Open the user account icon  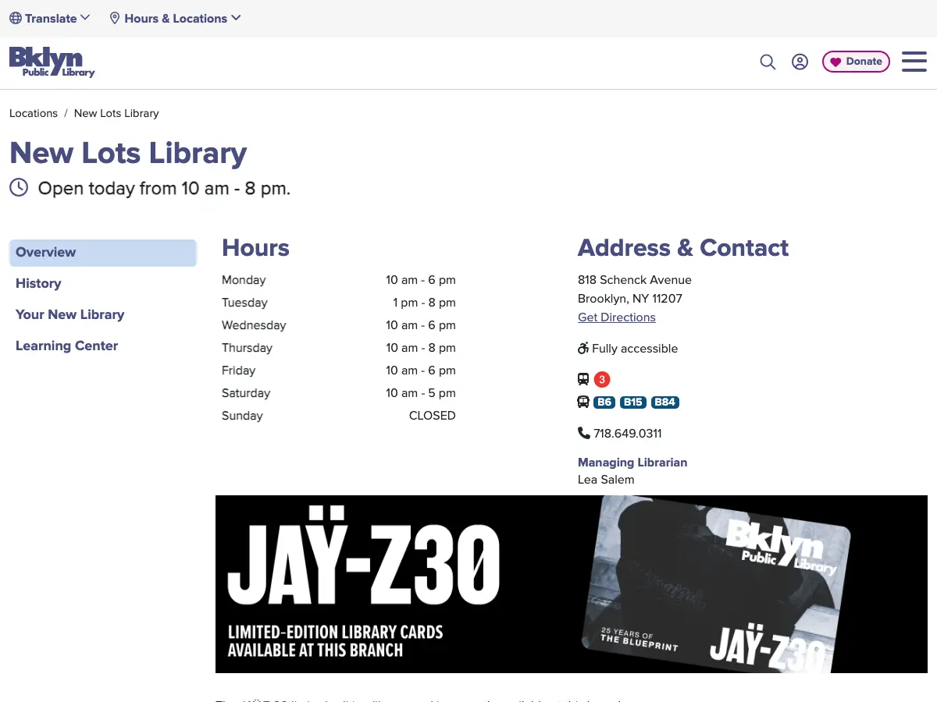[800, 62]
